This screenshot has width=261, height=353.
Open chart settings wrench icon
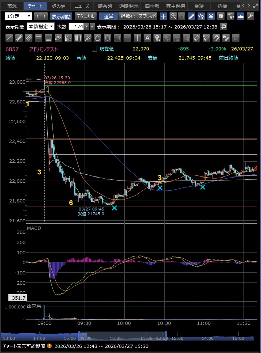click(250, 16)
